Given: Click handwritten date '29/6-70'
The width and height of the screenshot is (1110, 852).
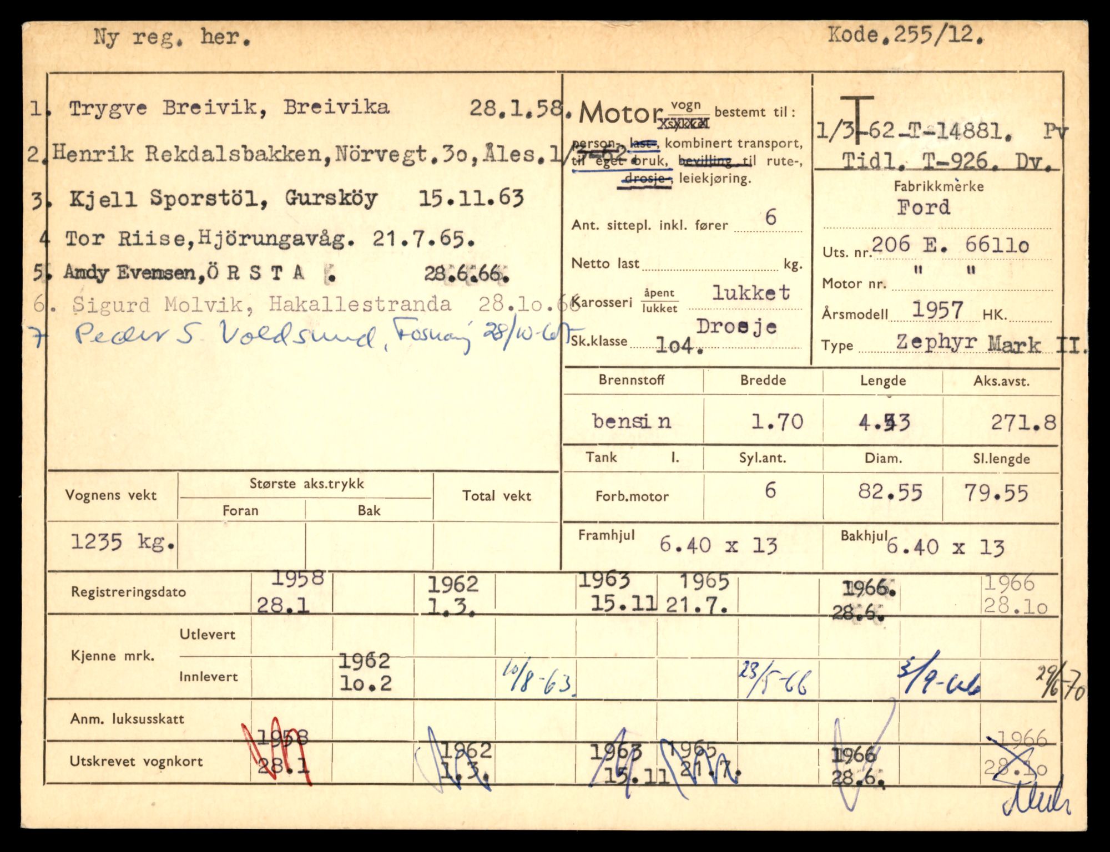Looking at the screenshot, I should pyautogui.click(x=1061, y=682).
